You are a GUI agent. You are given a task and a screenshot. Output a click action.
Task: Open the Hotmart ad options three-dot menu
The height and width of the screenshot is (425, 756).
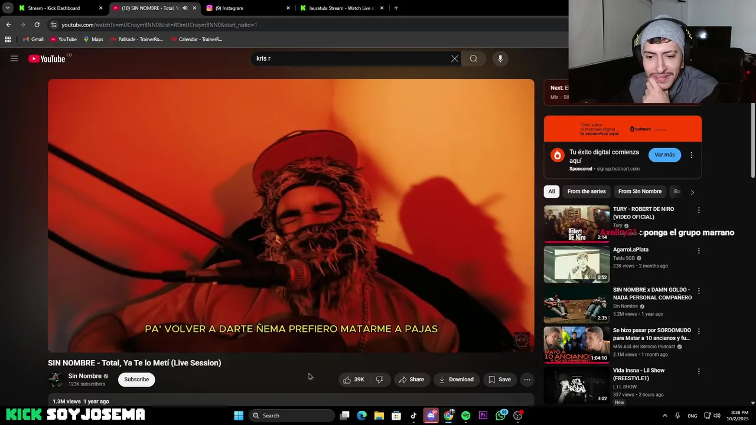coord(692,155)
